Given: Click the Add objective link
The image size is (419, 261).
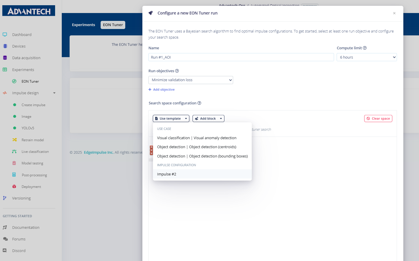Looking at the screenshot, I should [162, 90].
